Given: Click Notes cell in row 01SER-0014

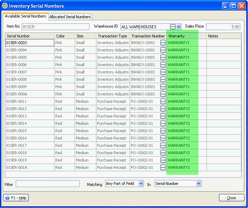Looking at the screenshot, I should point(224,123).
